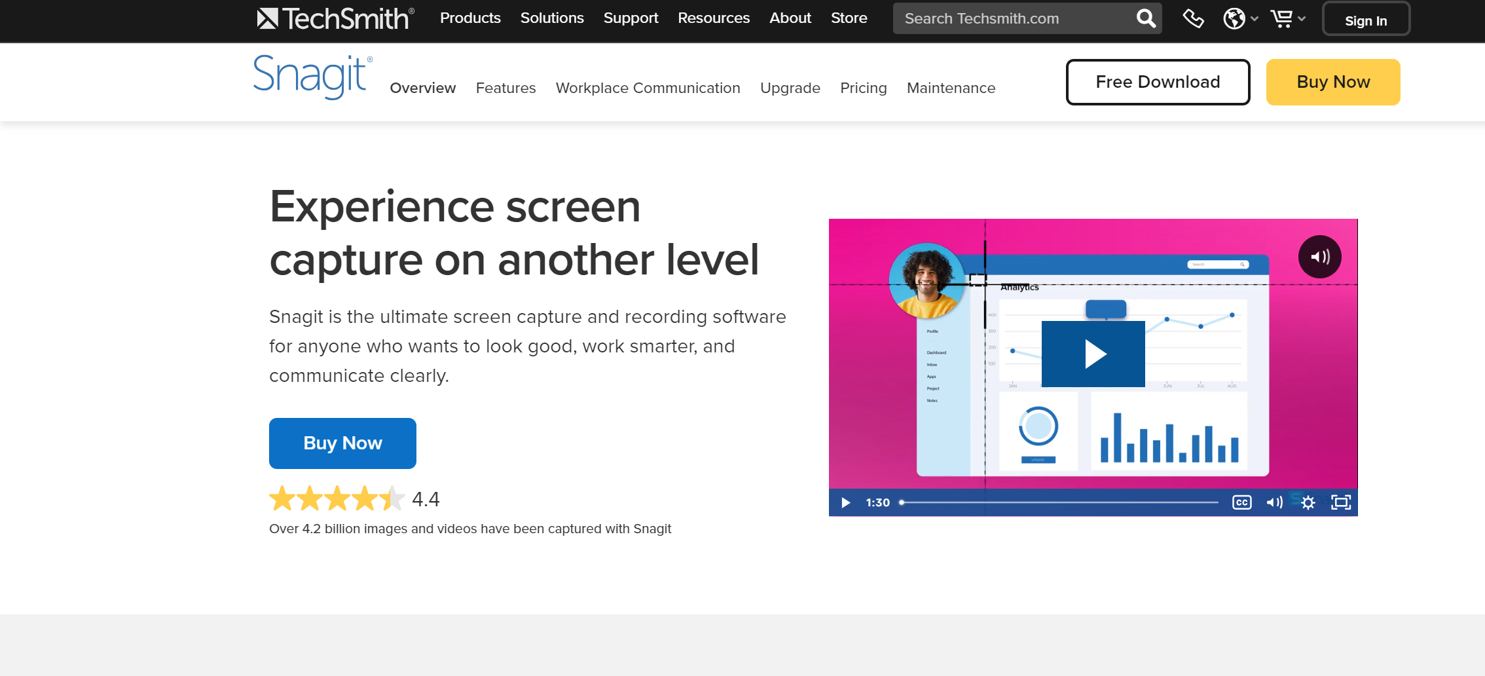
Task: Open the Upgrade page
Action: click(x=790, y=88)
